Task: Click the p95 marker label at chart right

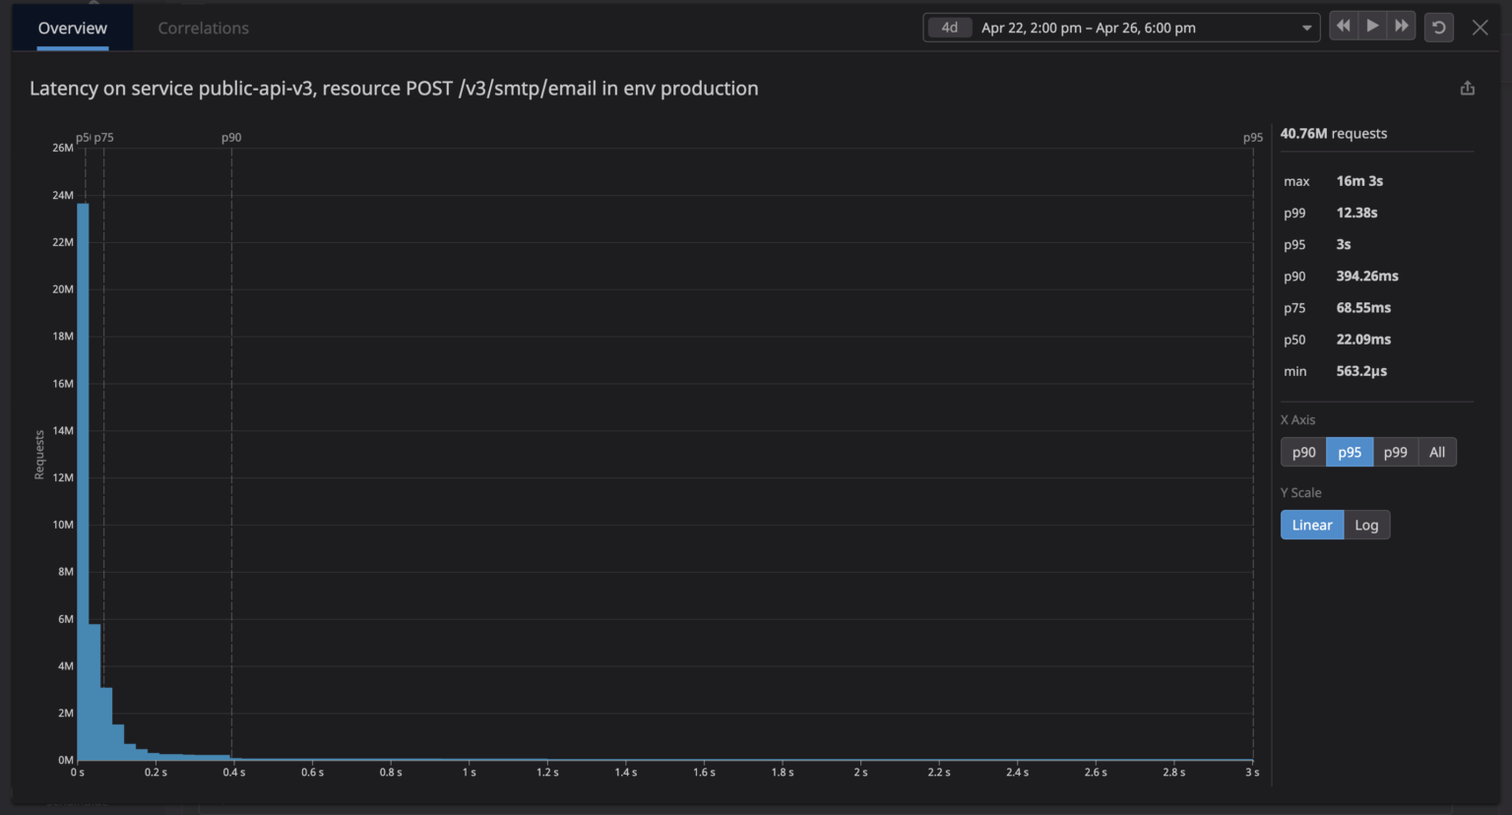Action: click(x=1252, y=138)
